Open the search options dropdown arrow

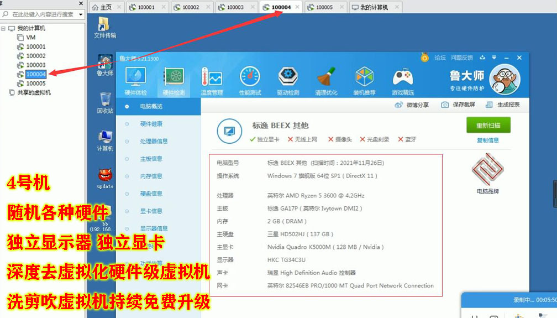(x=81, y=14)
